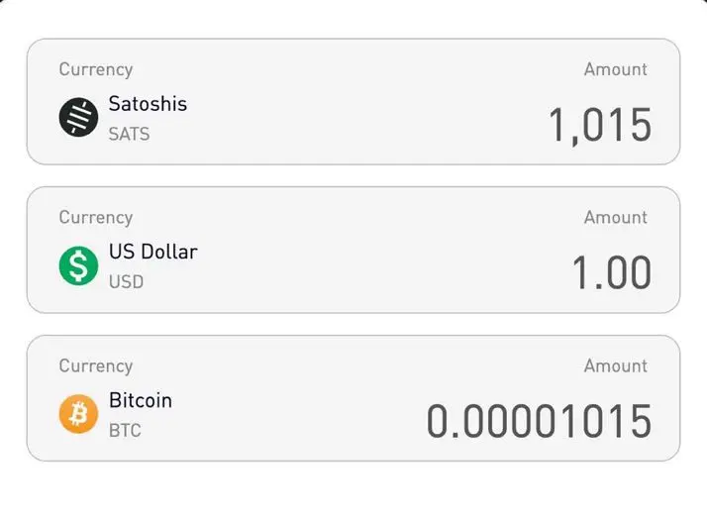Click empty middle area of Satoshis card

tap(353, 102)
